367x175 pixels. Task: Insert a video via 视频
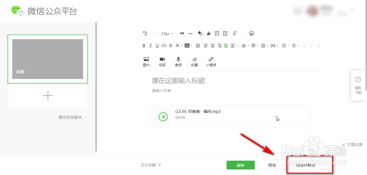click(x=162, y=62)
